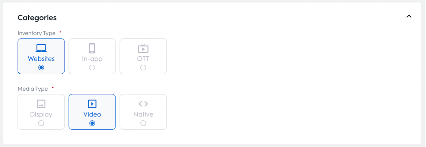Screen dimensions: 426x147
Task: Click the image icon for Display
Action: [41, 104]
